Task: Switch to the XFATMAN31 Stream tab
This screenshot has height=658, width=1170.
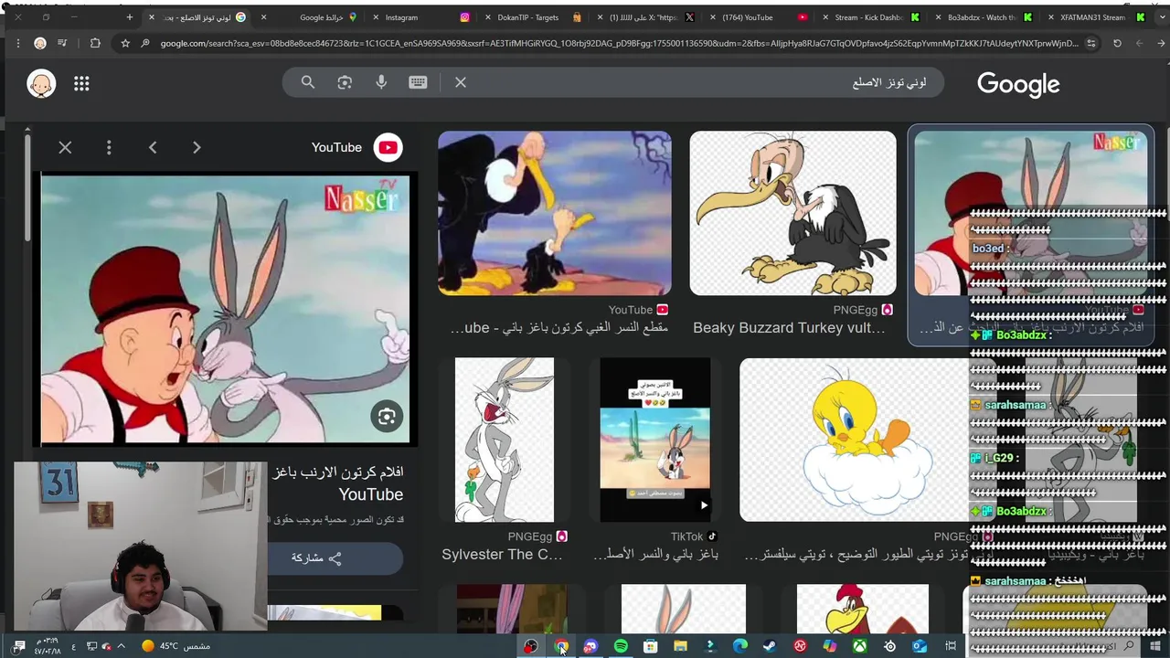Action: (1097, 17)
